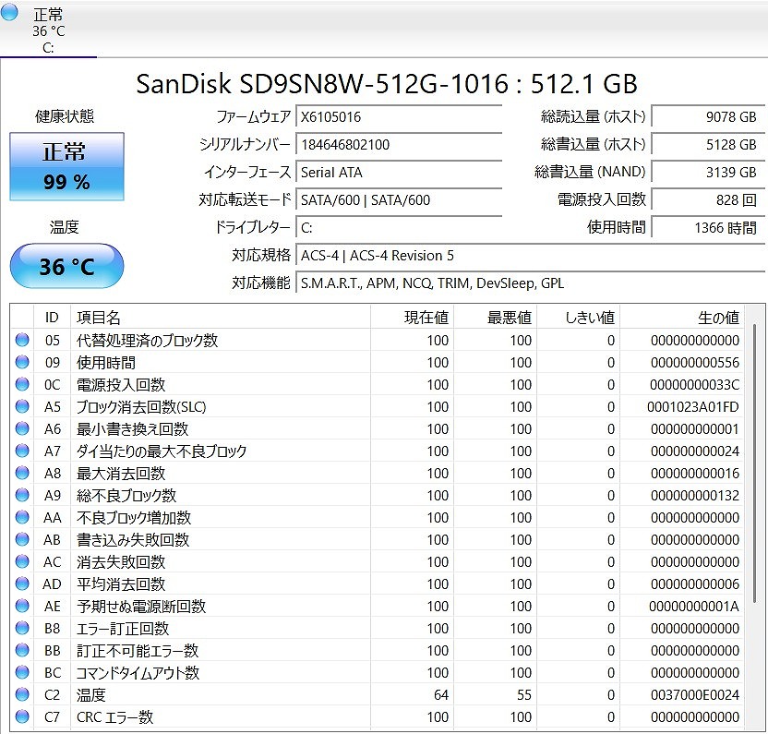768x734 pixels.
Task: Click the status icon for 予期せぬ電源断回数 row AE
Action: [x=22, y=607]
